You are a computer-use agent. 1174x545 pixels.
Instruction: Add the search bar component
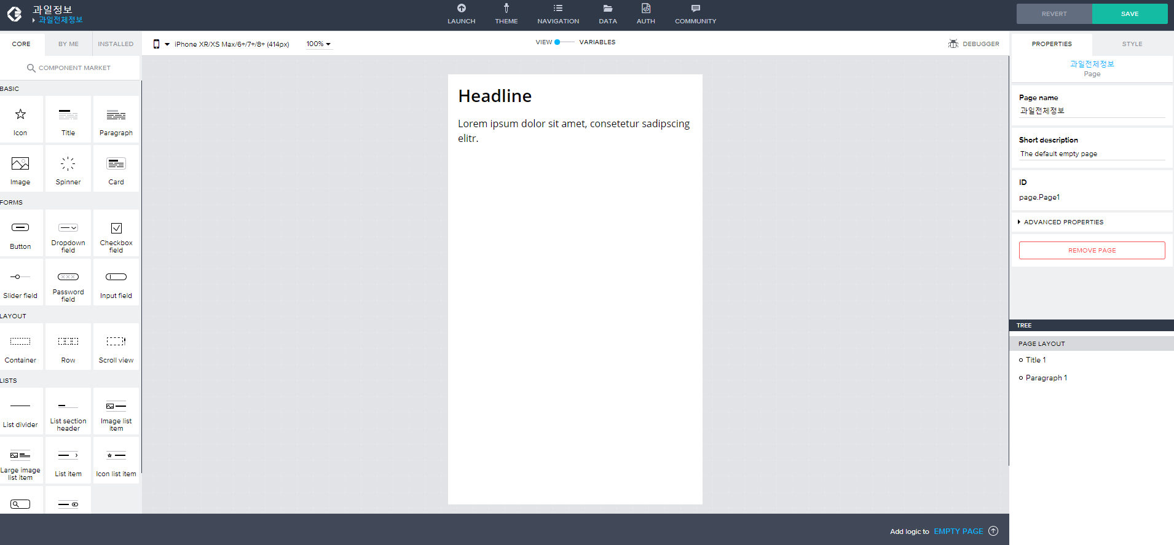click(20, 501)
